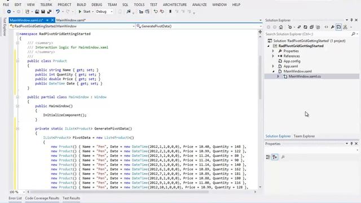Save the current file with the floppy icon

point(43,11)
